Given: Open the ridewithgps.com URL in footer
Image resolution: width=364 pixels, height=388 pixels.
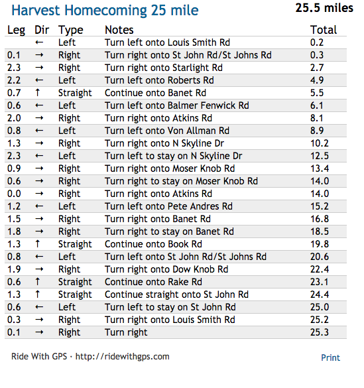Looking at the screenshot, I should [x=122, y=357].
